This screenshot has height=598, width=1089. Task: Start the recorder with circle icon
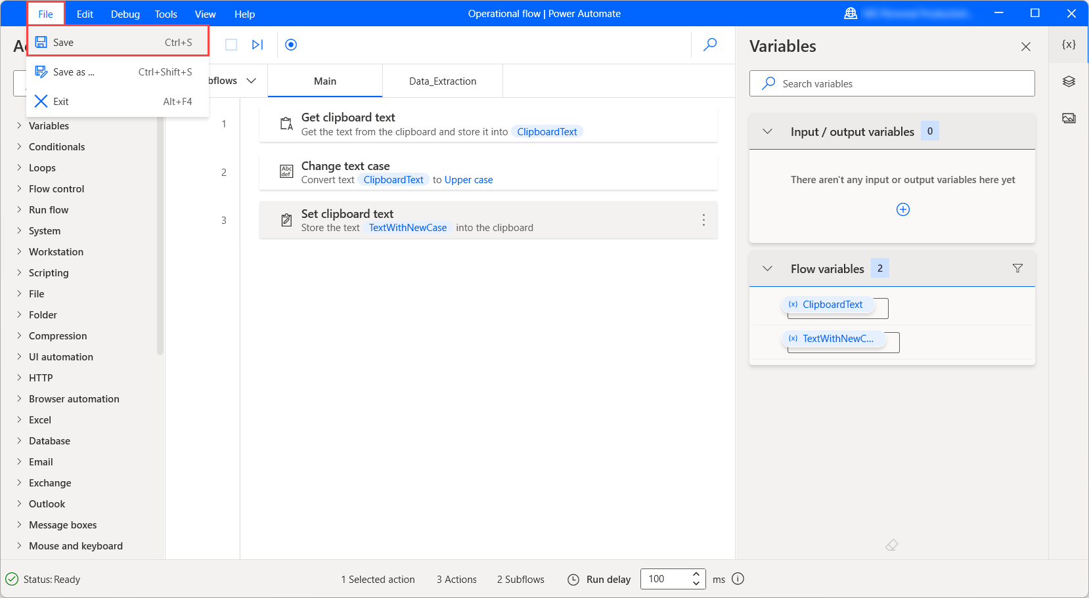pos(291,45)
